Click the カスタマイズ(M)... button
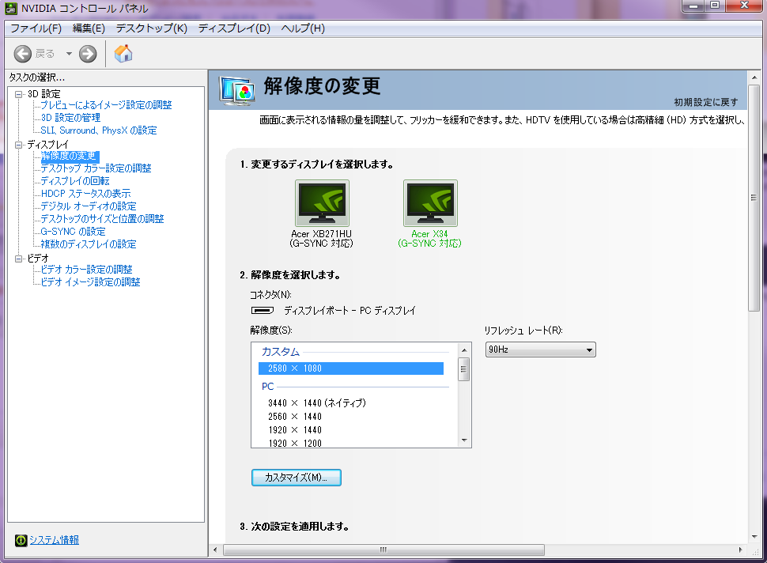This screenshot has width=767, height=563. 297,478
